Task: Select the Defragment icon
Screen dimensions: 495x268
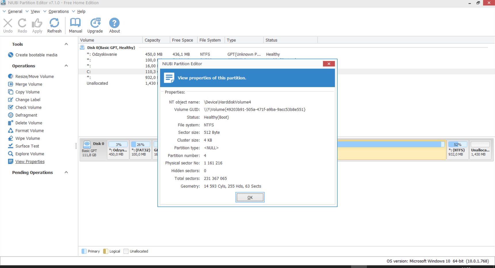Action: click(11, 115)
